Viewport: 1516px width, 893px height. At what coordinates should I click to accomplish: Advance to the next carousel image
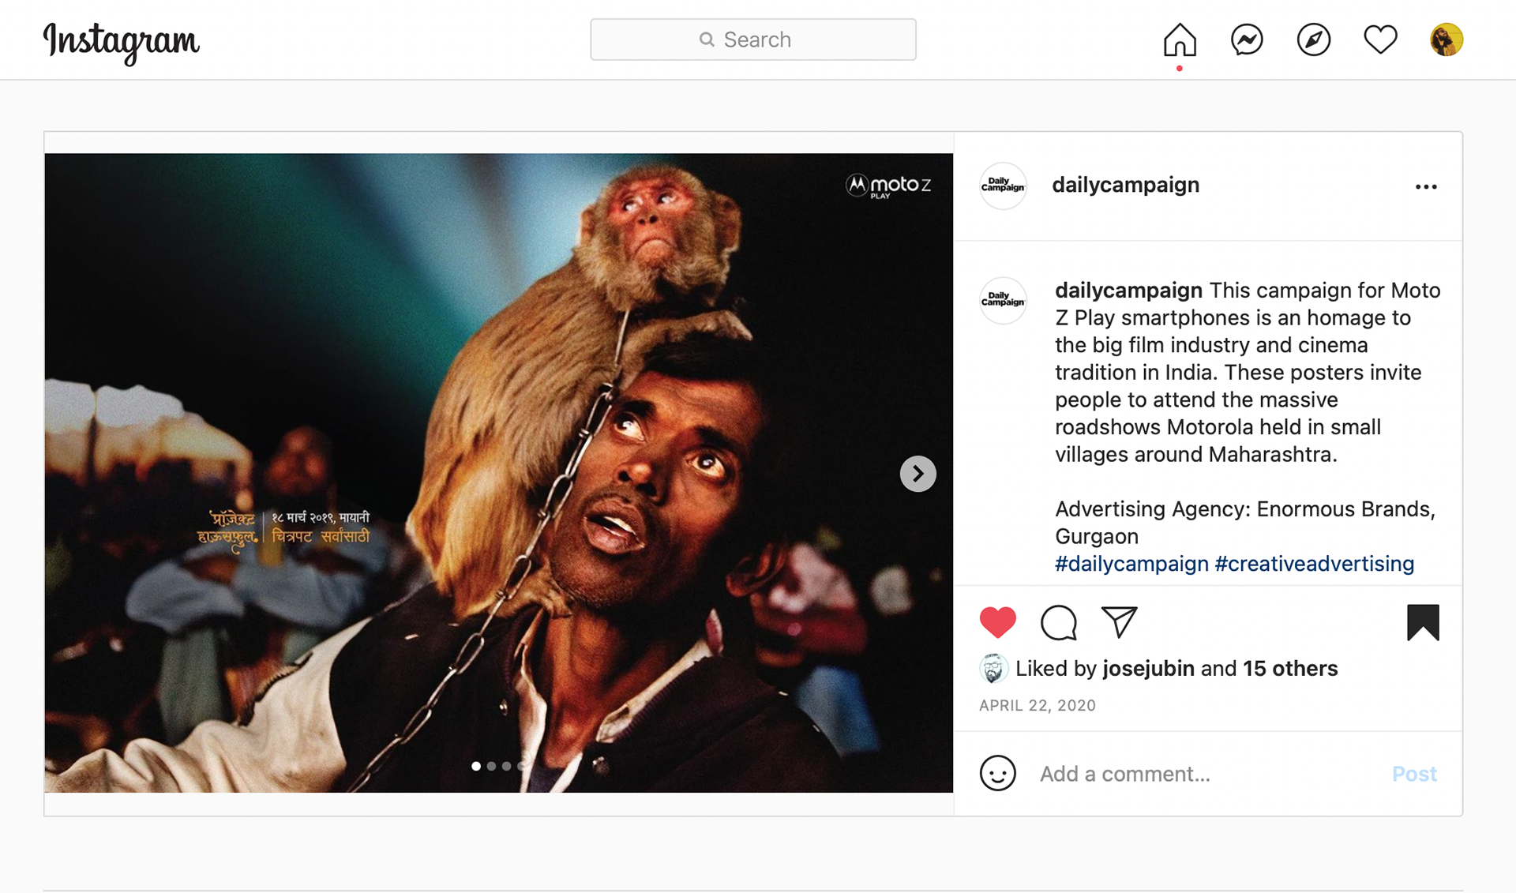917,474
